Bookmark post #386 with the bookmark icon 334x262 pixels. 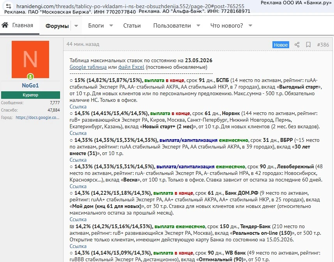pyautogui.click(x=308, y=45)
